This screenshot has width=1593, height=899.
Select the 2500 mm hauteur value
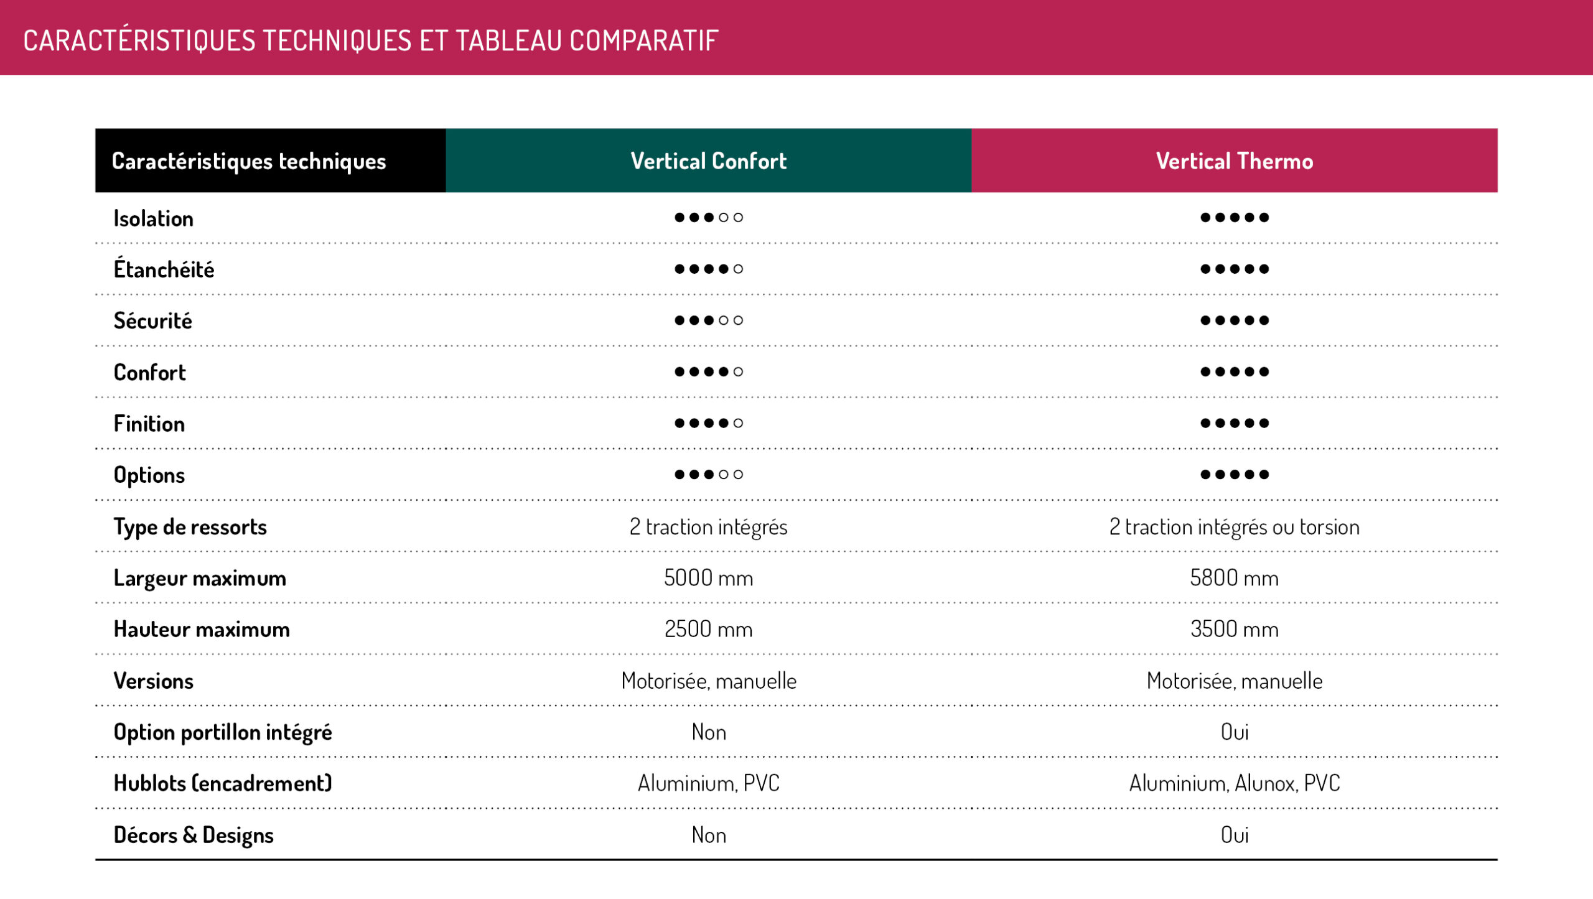tap(708, 629)
